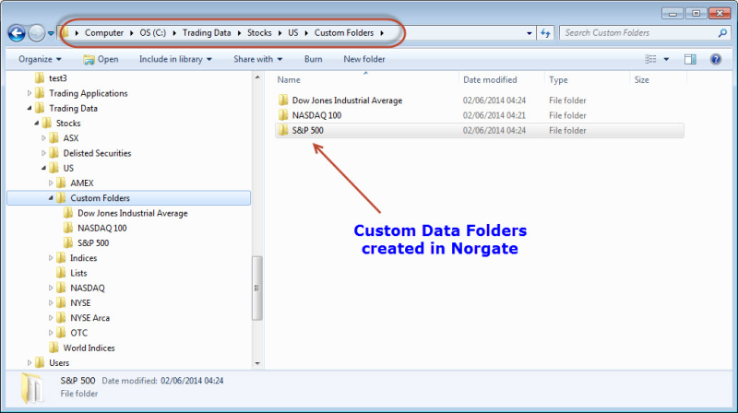Click Stocks in the address breadcrumb
738x413 pixels.
click(259, 33)
